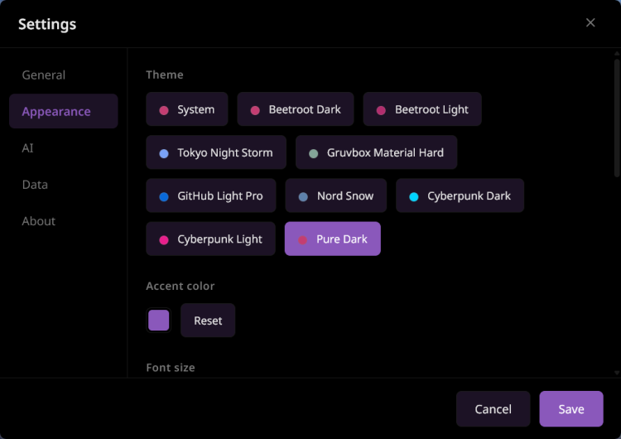Switch to Beetroot Light theme
Image resolution: width=621 pixels, height=439 pixels.
pyautogui.click(x=422, y=109)
